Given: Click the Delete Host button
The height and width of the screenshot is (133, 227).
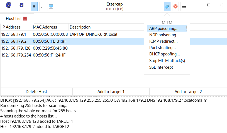Looking at the screenshot, I should point(36,91).
